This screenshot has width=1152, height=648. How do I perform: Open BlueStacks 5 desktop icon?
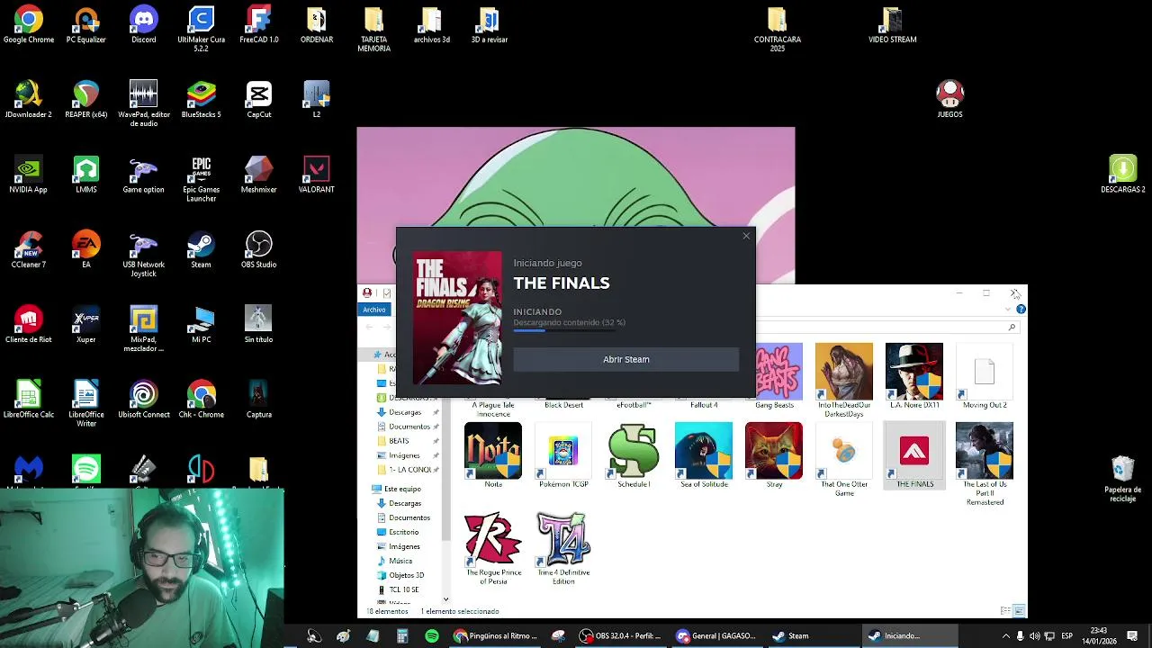pyautogui.click(x=202, y=100)
